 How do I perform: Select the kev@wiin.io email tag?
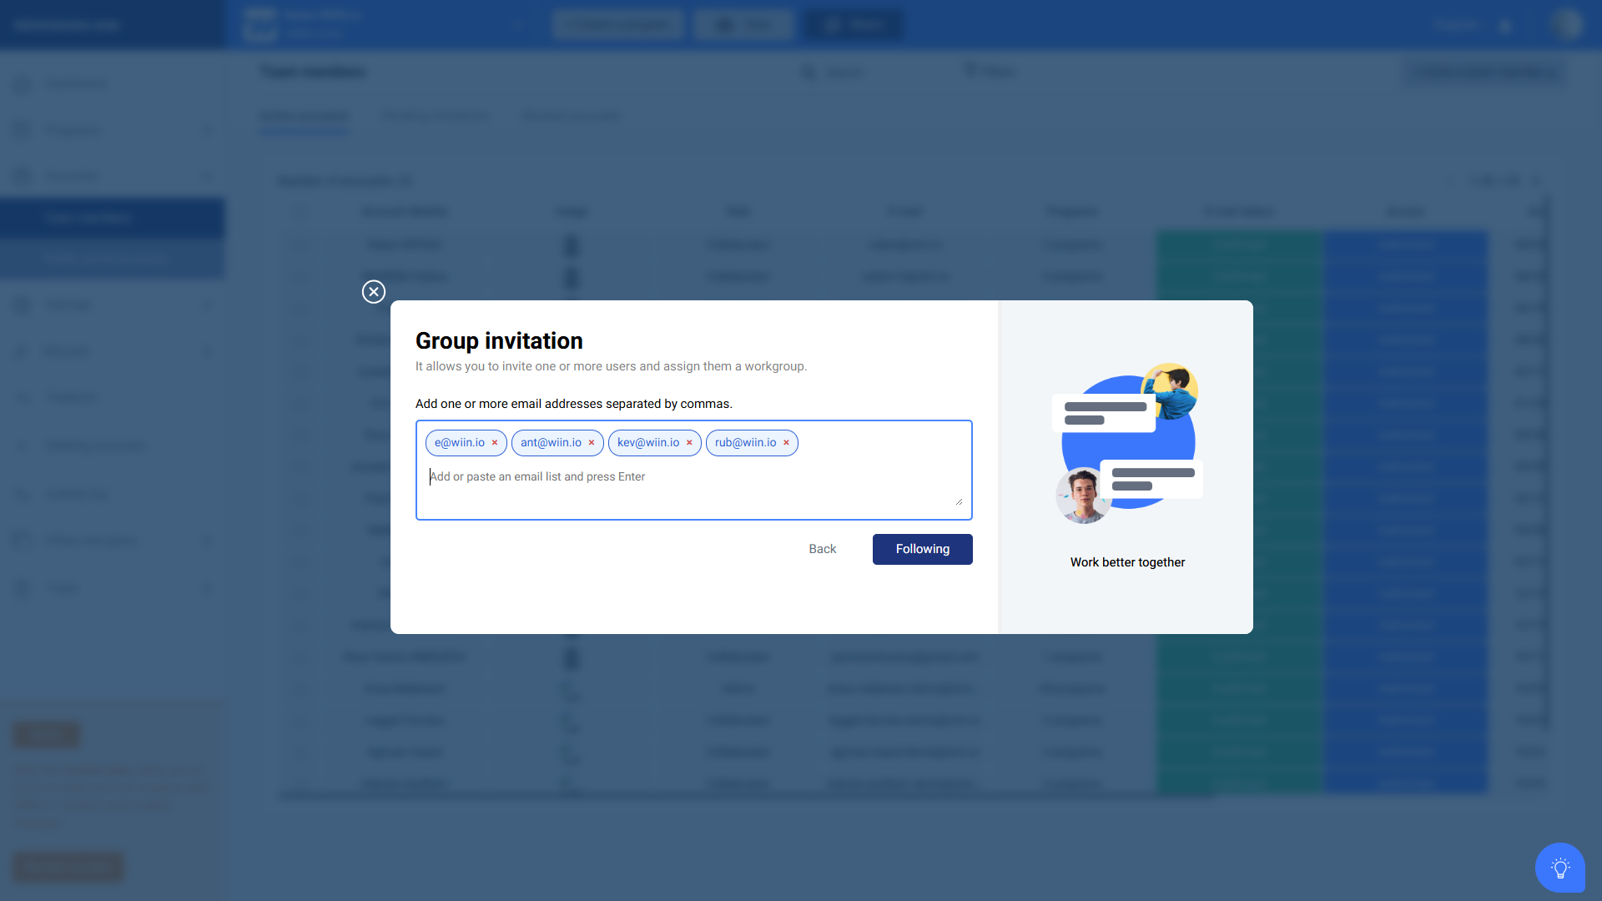tap(647, 443)
